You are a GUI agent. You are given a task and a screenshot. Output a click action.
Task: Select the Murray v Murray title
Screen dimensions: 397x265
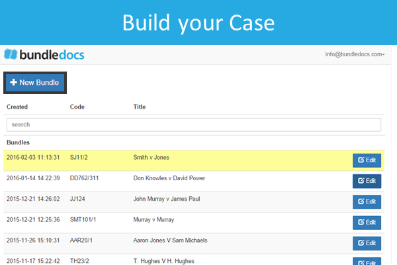154,220
